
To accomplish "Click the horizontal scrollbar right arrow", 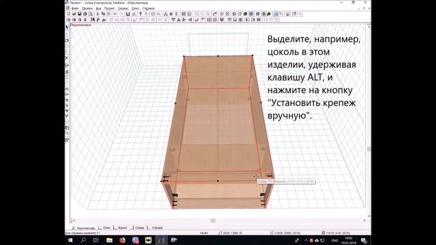I will (364, 220).
